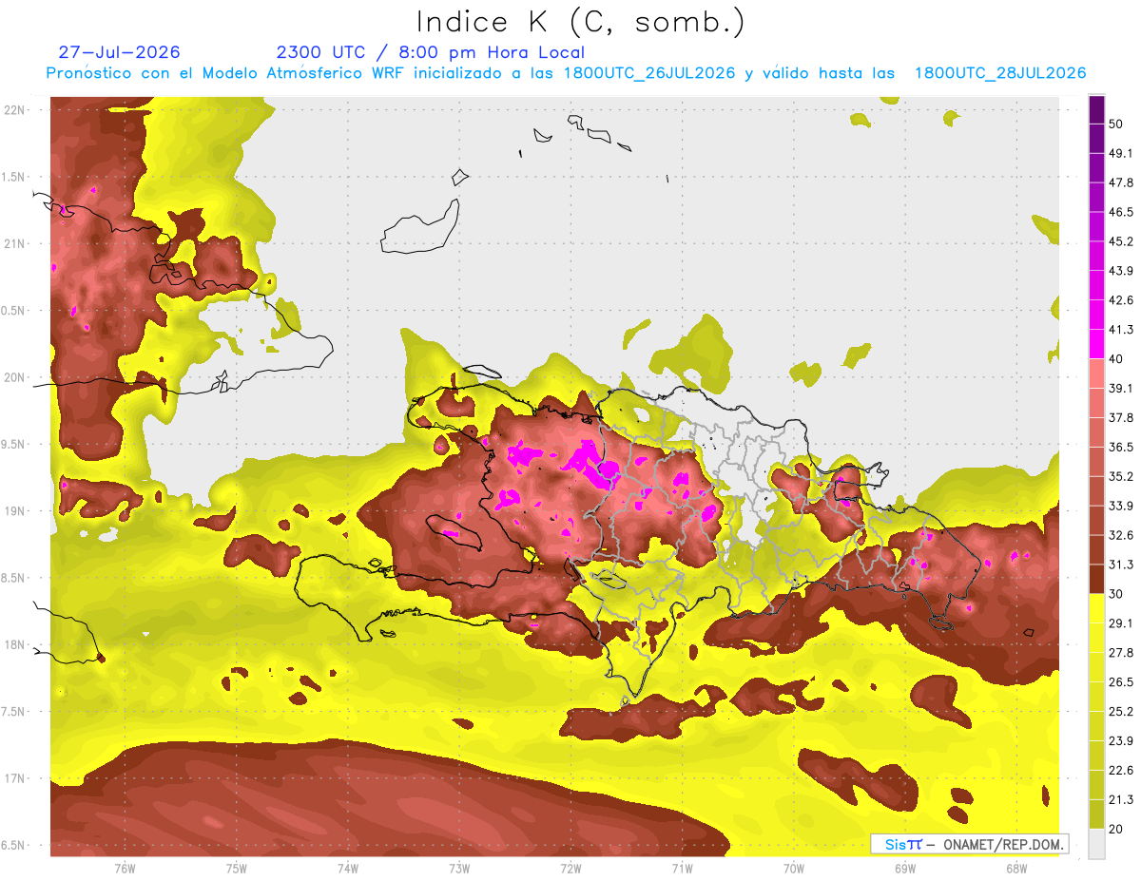Click '2300 UTC / 8:00 pm Hora Local'
This screenshot has height=881, width=1141.
430,52
